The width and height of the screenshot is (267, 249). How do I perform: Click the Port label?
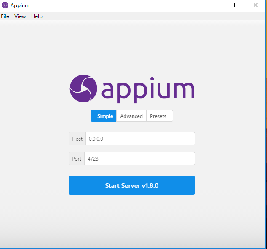(x=77, y=158)
